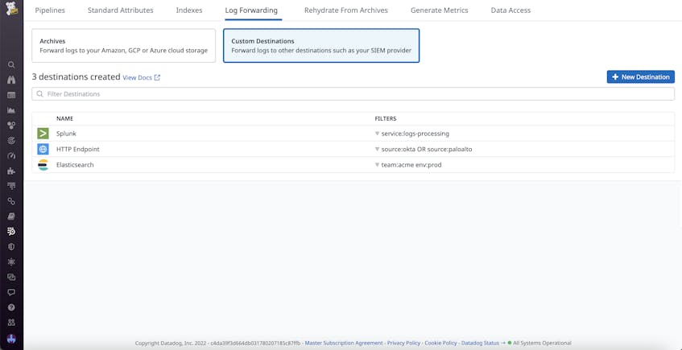Click the Splunk destination icon
The height and width of the screenshot is (350, 682).
click(x=43, y=134)
